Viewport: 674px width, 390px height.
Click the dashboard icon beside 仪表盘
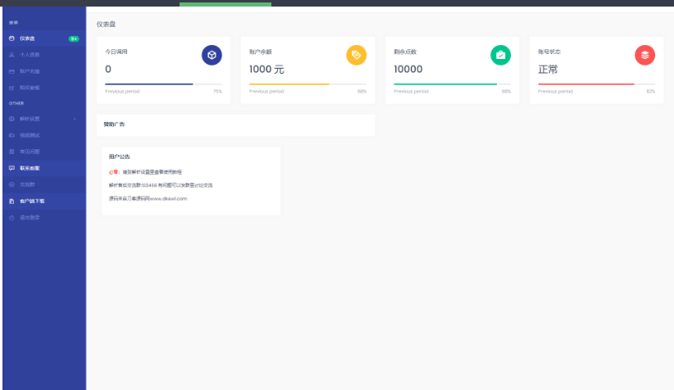coord(11,39)
